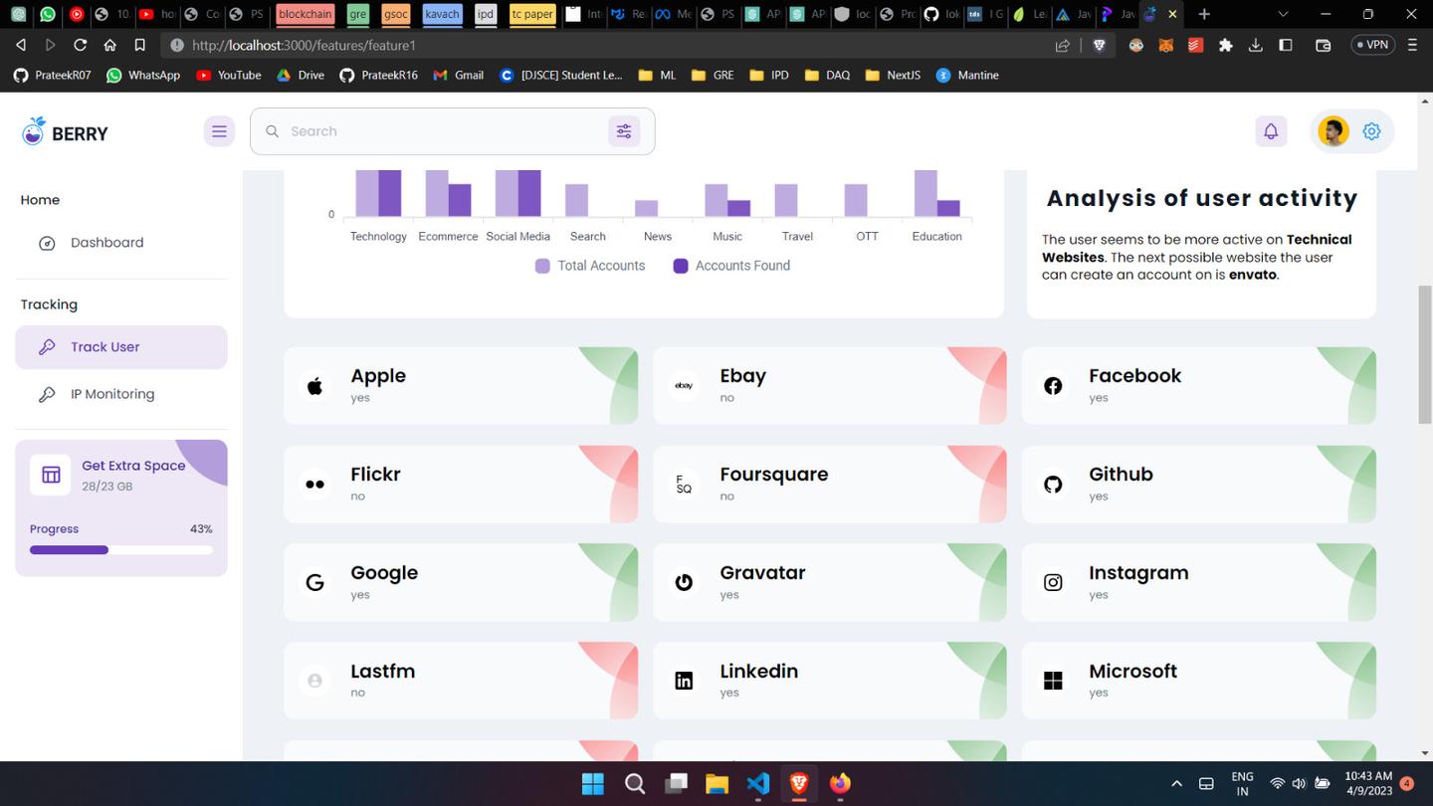Open the PrateekR16 Github bookmark
The image size is (1433, 806).
coord(378,75)
